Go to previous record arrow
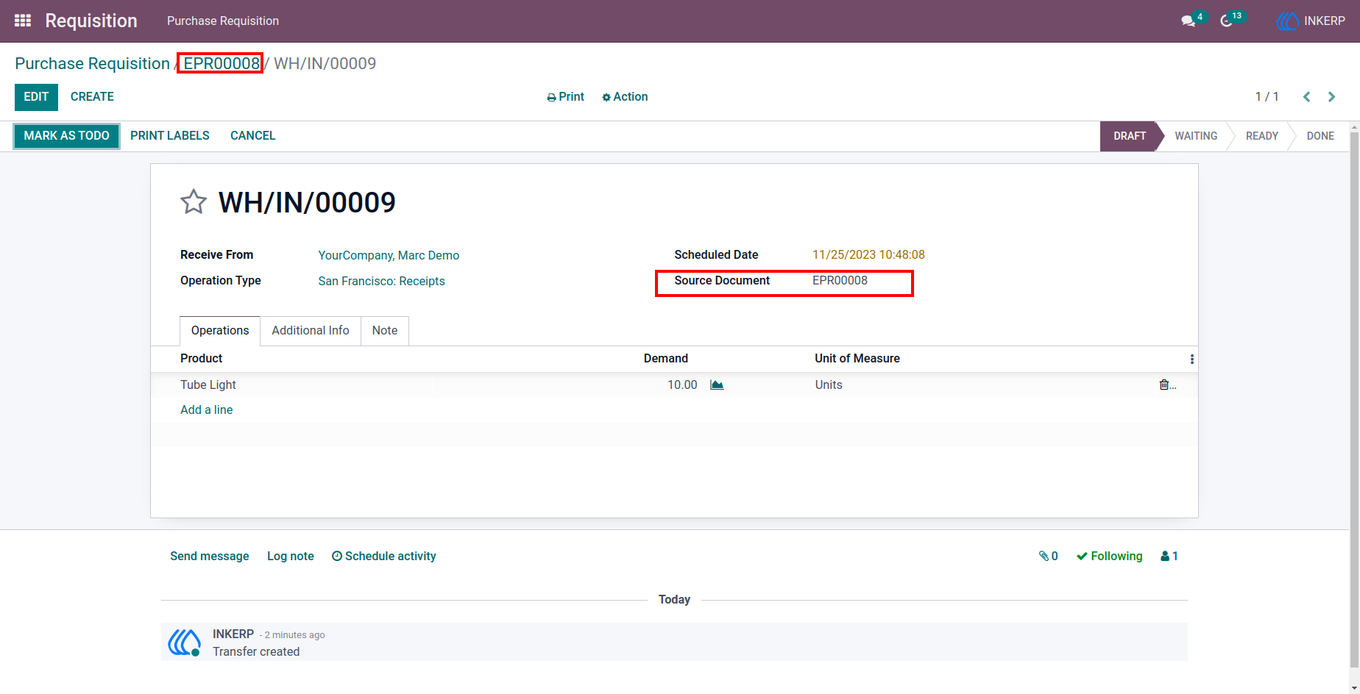The width and height of the screenshot is (1360, 694). pos(1306,96)
